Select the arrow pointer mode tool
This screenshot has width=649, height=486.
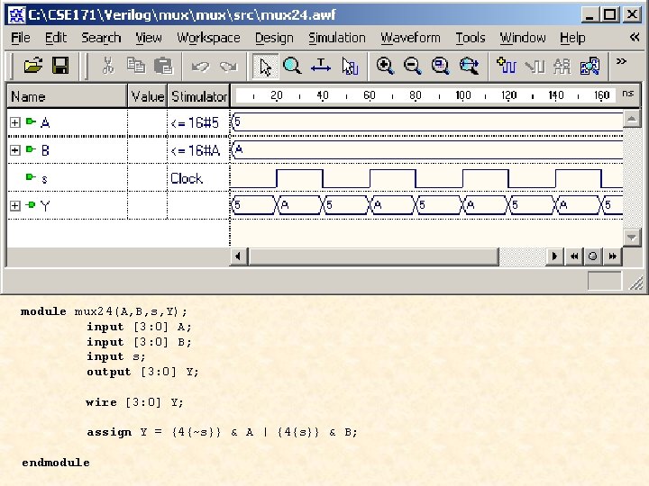point(265,67)
